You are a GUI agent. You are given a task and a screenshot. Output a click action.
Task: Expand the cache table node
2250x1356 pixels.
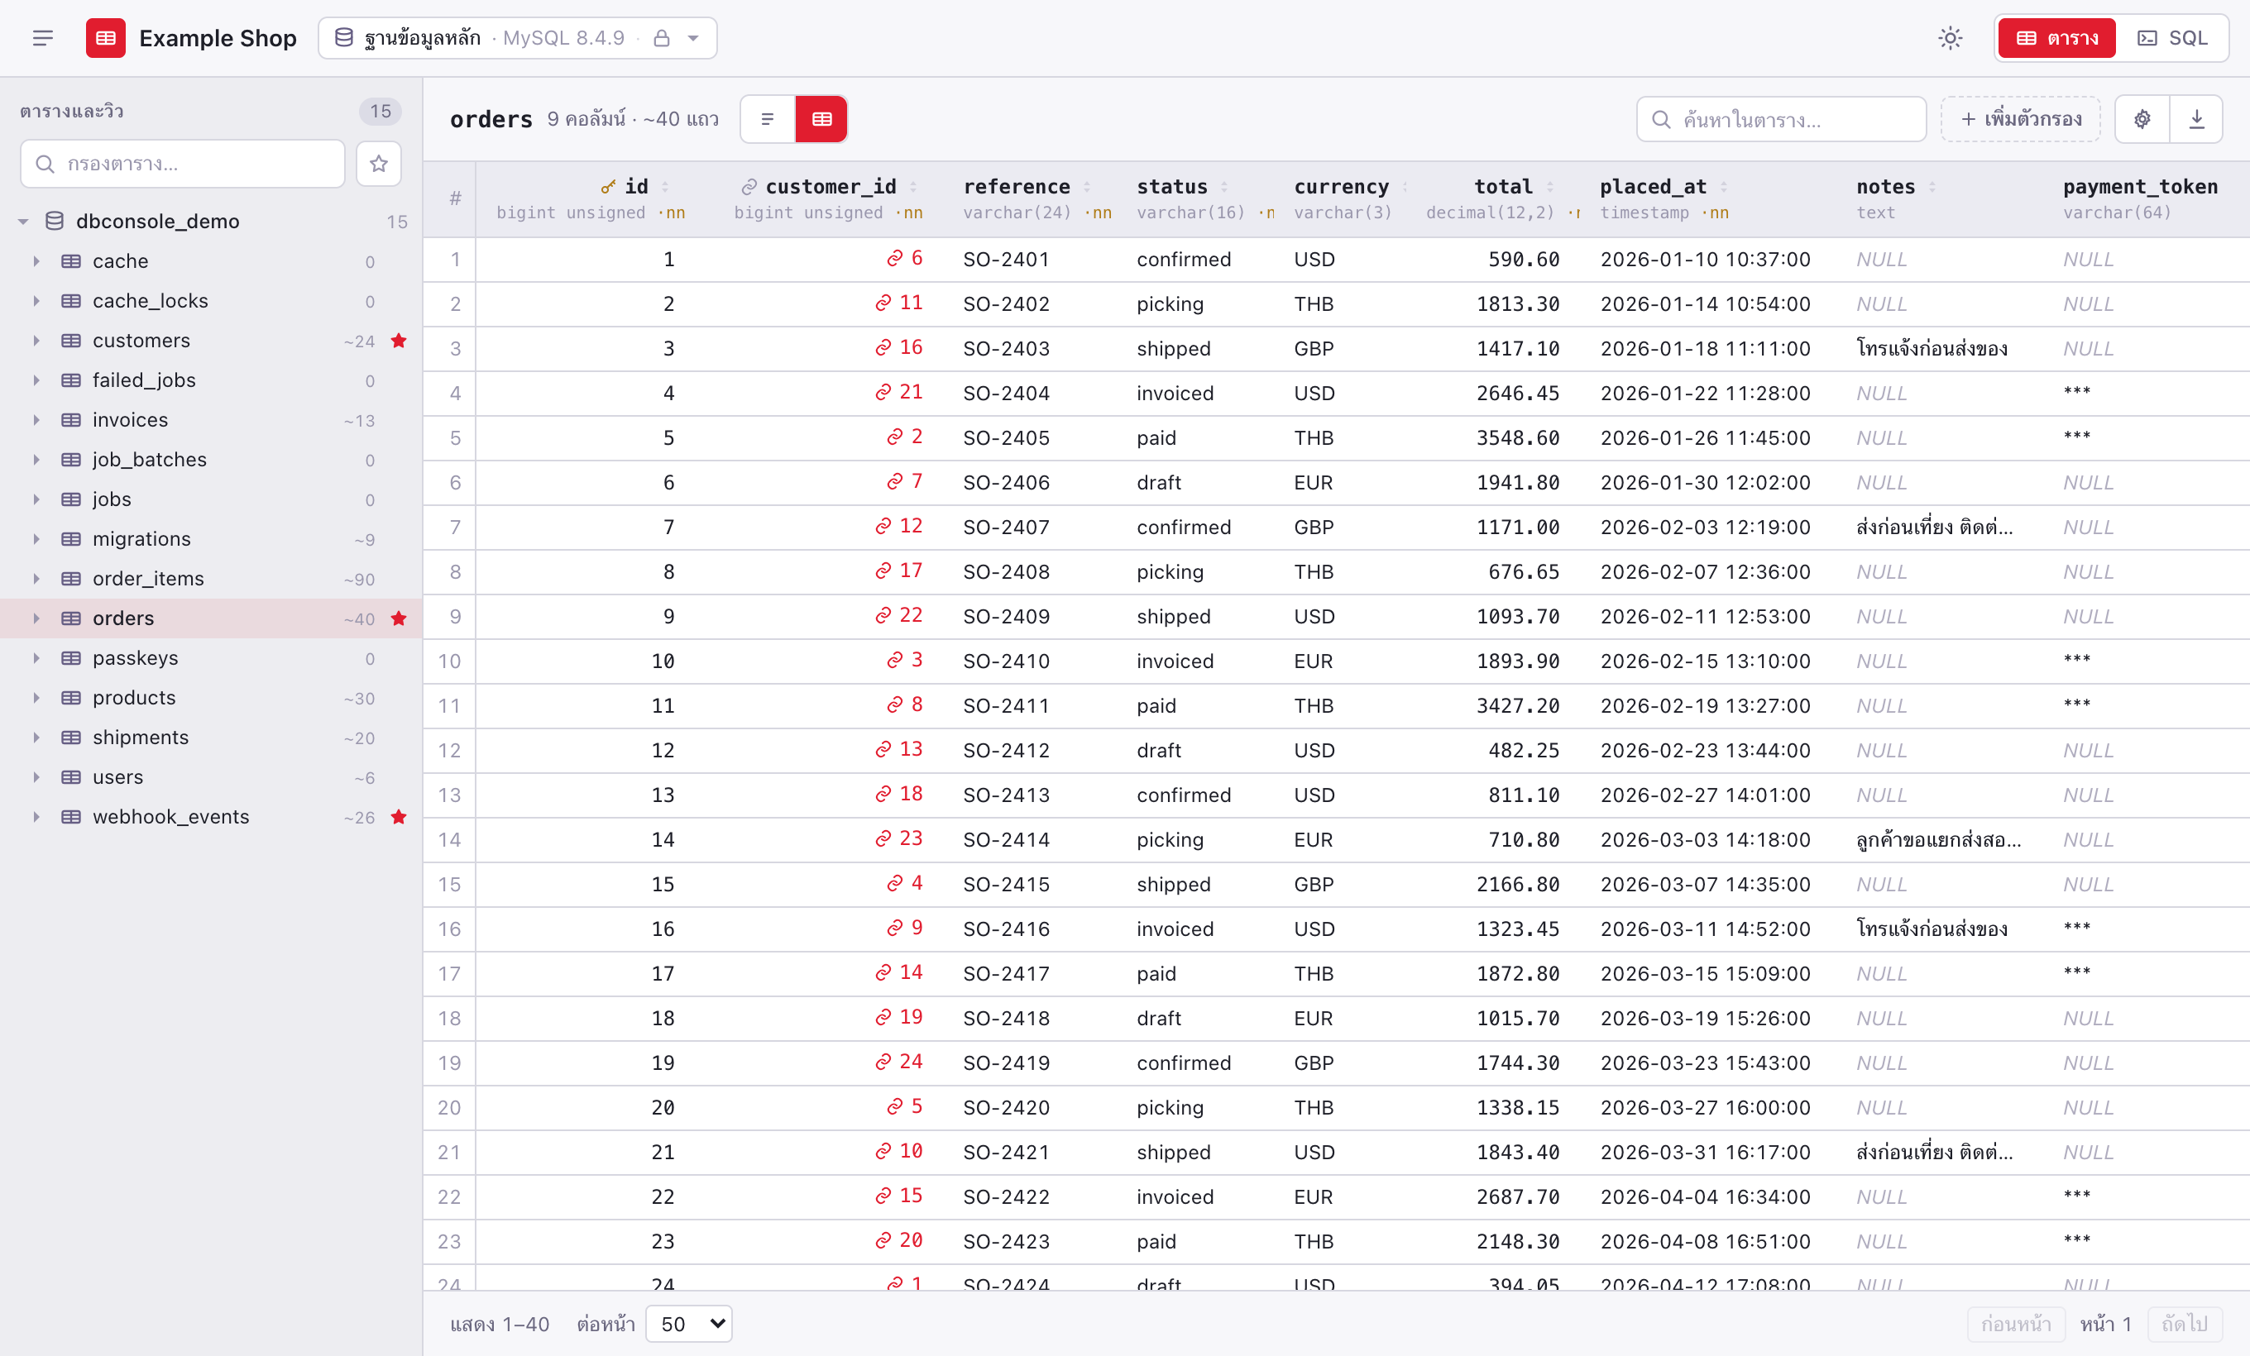click(36, 261)
